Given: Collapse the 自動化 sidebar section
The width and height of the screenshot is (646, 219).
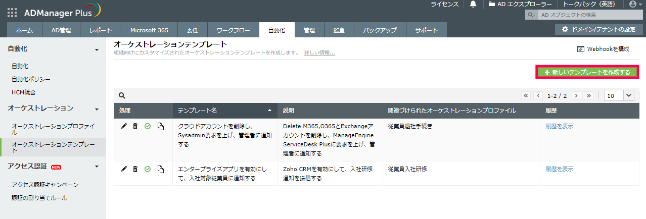Looking at the screenshot, I should (97, 49).
